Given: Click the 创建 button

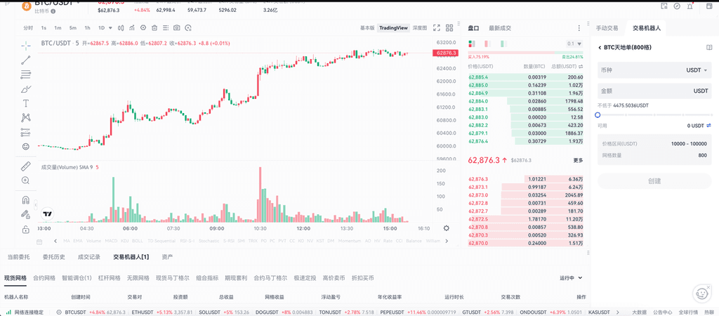Looking at the screenshot, I should point(654,180).
